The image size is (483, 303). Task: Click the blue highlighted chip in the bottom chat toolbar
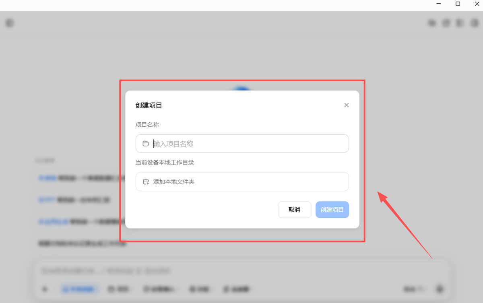80,289
